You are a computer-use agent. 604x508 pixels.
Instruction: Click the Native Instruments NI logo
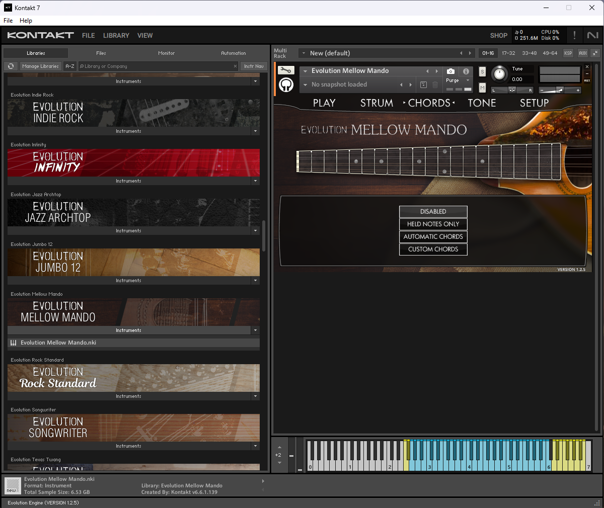[592, 35]
